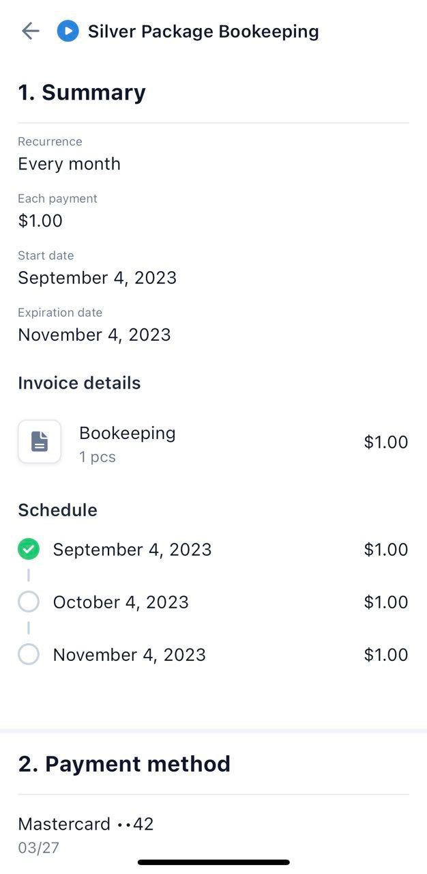The height and width of the screenshot is (874, 427).
Task: Tap the October 4, 2023 schedule entry
Action: 121,602
